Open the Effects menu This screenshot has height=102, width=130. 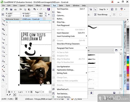click(38, 5)
